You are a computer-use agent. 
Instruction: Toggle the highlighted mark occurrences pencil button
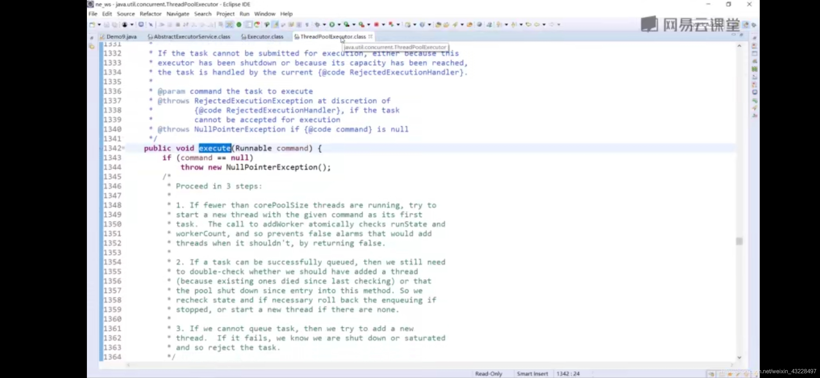click(x=275, y=24)
